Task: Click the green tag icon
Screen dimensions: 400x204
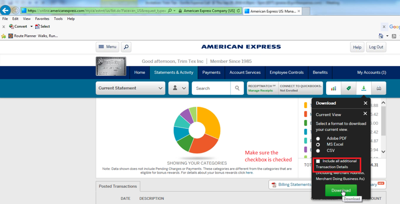Action: pos(348,88)
